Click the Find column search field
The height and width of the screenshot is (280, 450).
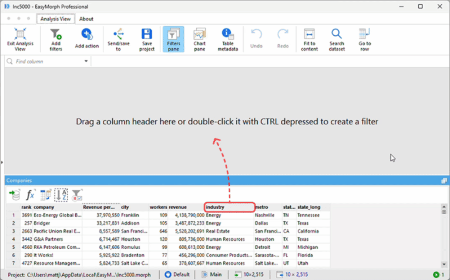click(48, 62)
